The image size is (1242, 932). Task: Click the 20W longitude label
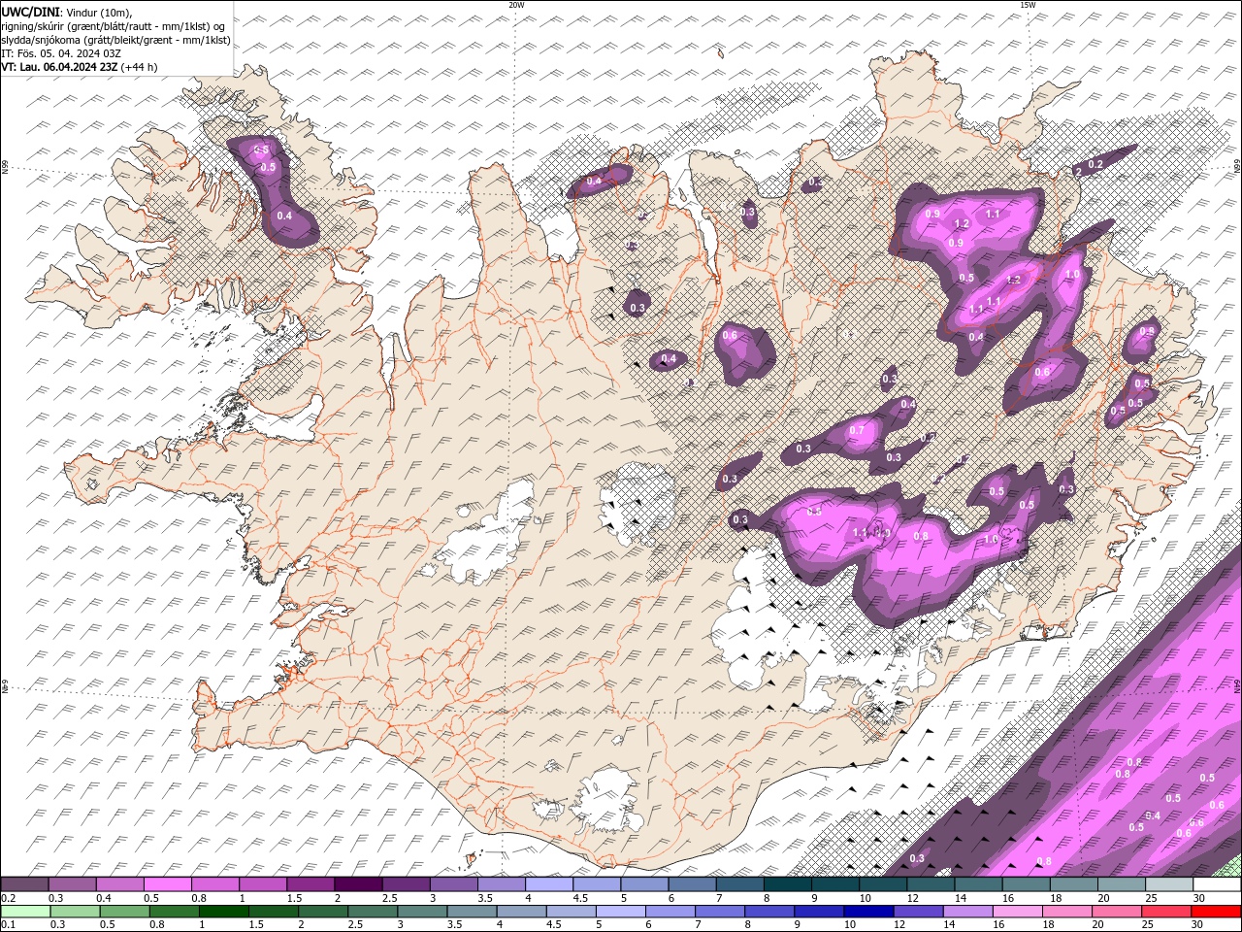tap(516, 5)
